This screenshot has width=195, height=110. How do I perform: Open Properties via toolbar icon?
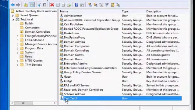(x=58, y=5)
